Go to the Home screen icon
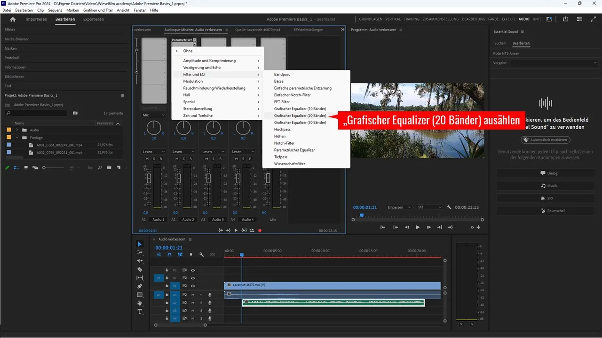The width and height of the screenshot is (602, 338). click(13, 19)
